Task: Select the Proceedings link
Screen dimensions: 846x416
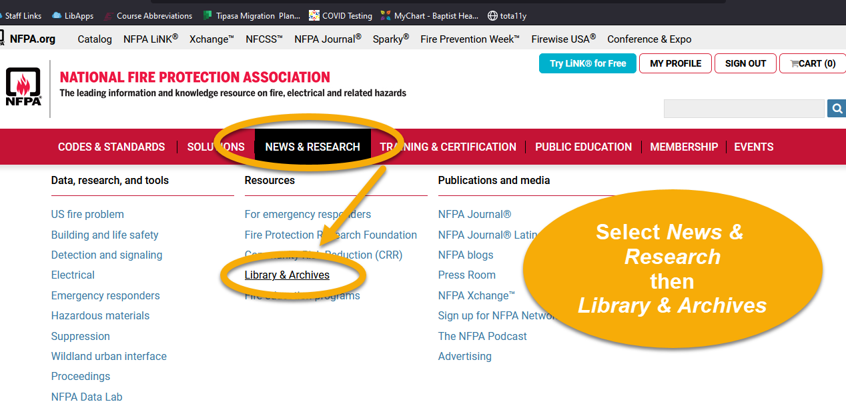Action: tap(81, 376)
